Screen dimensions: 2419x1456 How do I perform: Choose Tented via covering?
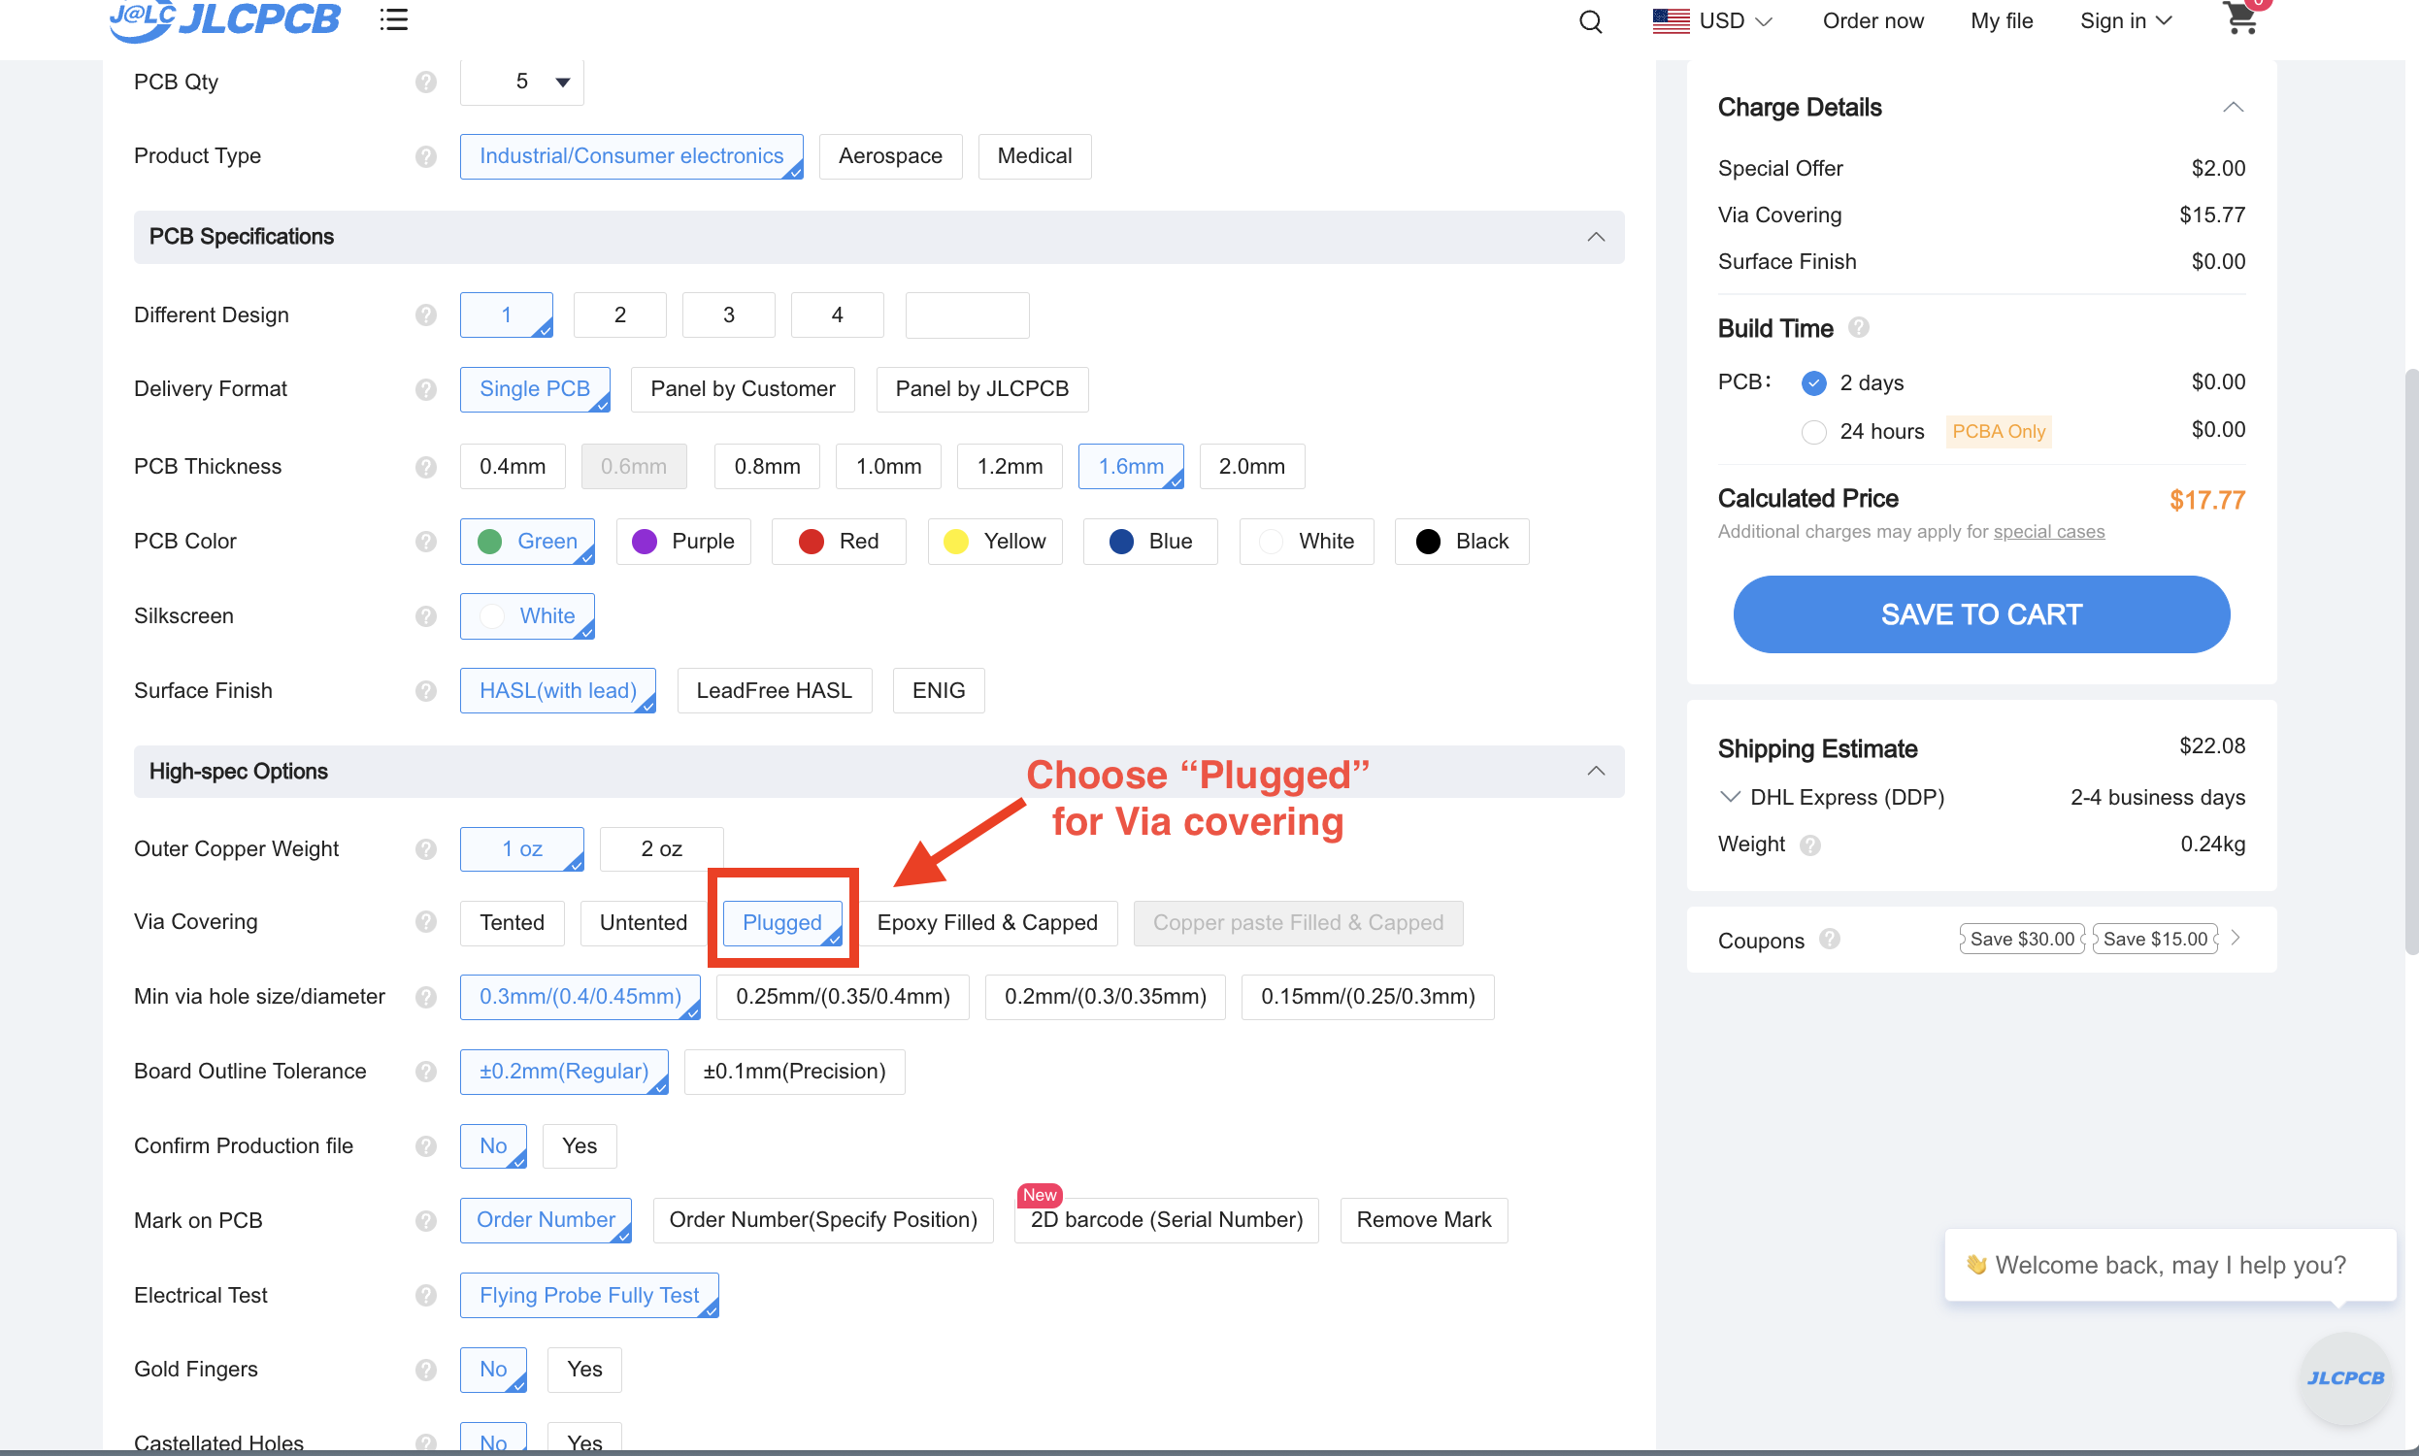pos(513,923)
